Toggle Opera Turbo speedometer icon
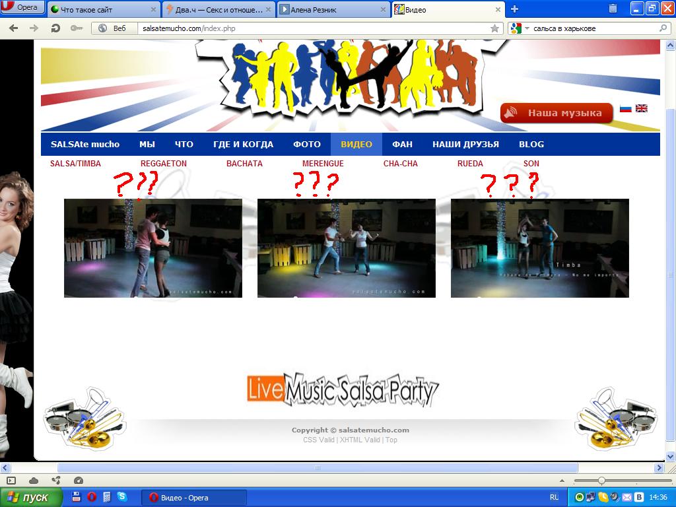Screen dimensions: 676x507 tap(79, 481)
